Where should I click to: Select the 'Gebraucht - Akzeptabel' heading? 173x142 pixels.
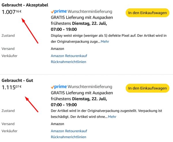pyautogui.click(x=25, y=5)
